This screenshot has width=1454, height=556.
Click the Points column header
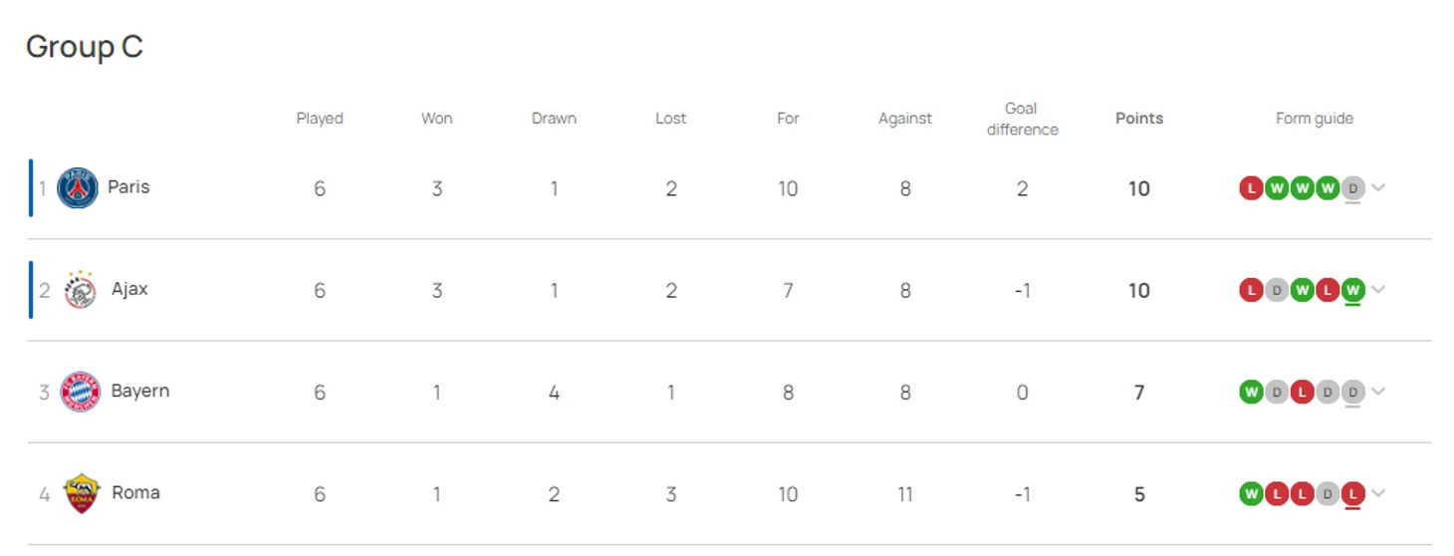point(1139,118)
